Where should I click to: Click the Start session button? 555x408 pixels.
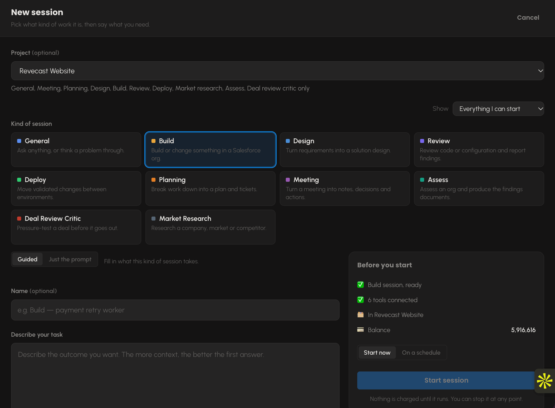[x=446, y=380]
